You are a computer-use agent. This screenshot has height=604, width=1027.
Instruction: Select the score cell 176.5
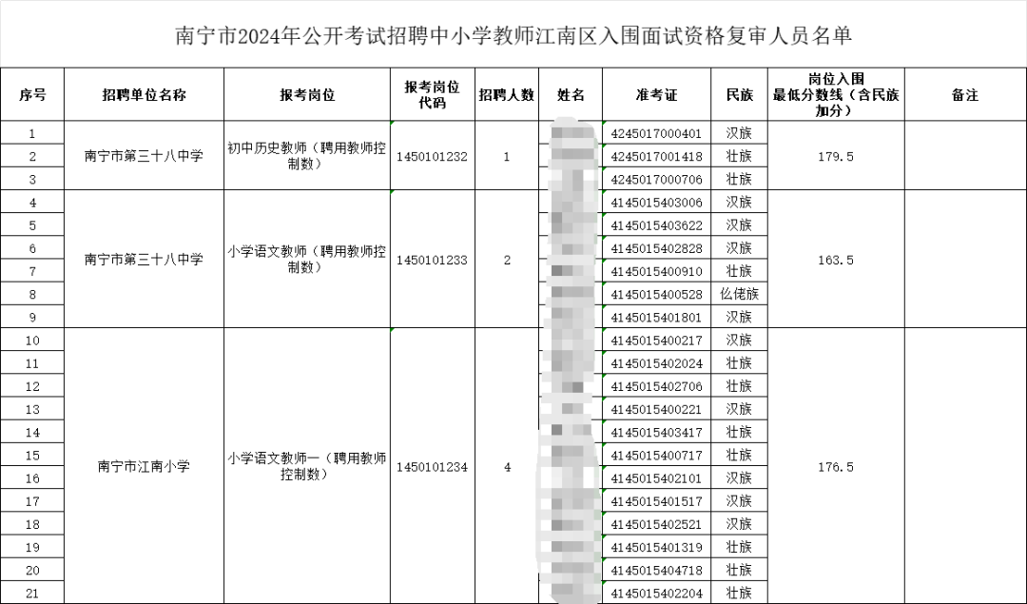837,466
